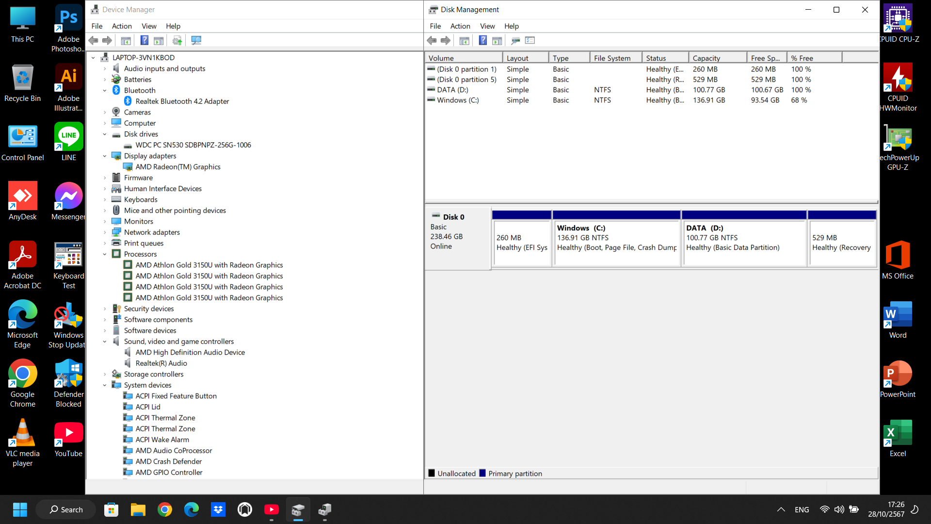The width and height of the screenshot is (931, 524).
Task: Click the Help icon in Disk Management toolbar
Action: [483, 40]
